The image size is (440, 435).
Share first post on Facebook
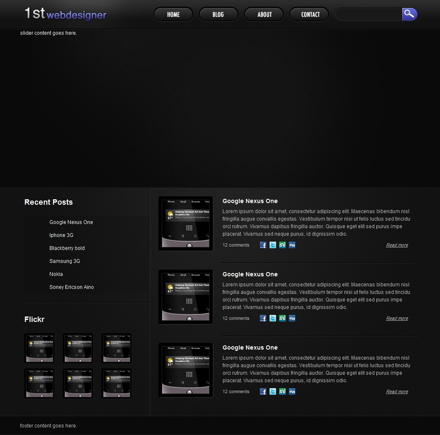(263, 245)
